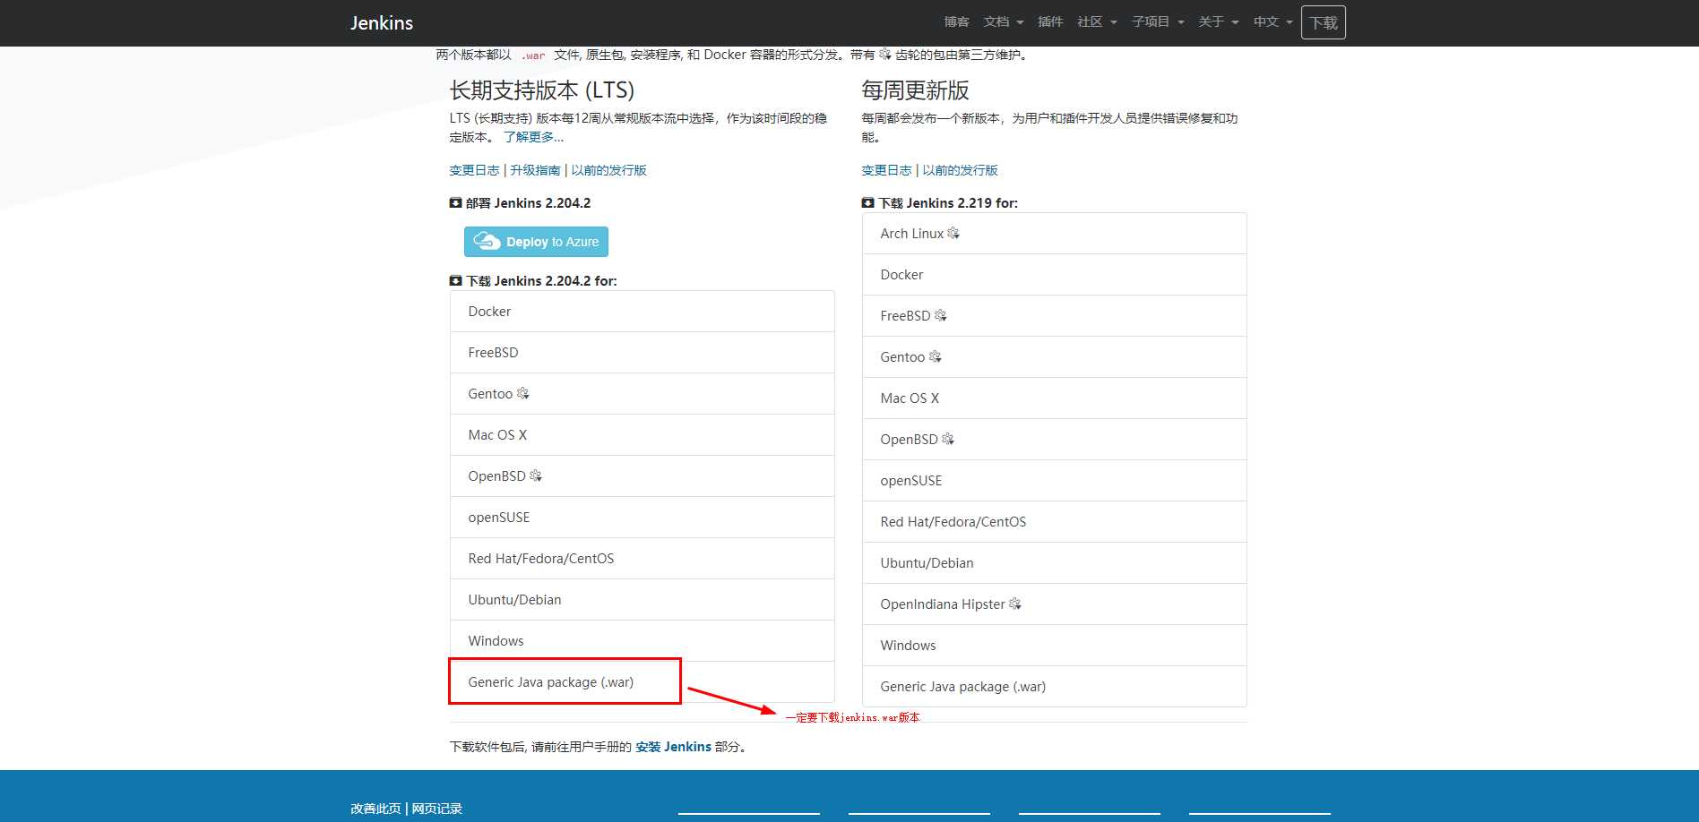Select OpenBSD in the weekly 2.219 list

coord(1054,440)
